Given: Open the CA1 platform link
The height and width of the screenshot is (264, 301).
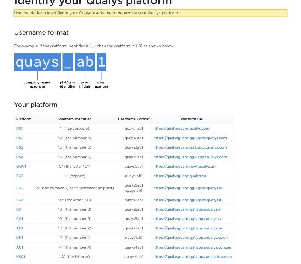Looking at the screenshot, I should pyautogui.click(x=20, y=219).
